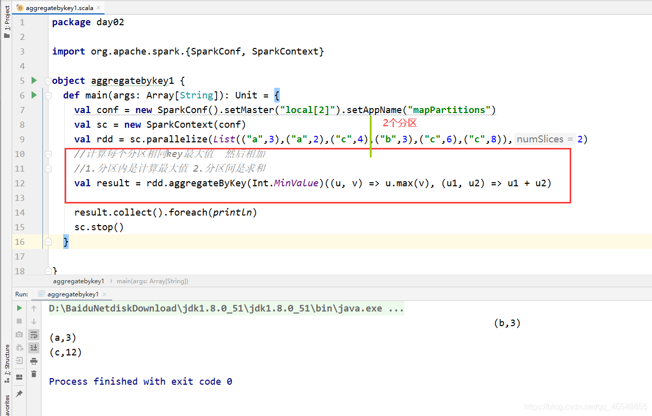This screenshot has width=652, height=416.
Task: Click line number 12 in gutter
Action: point(20,183)
